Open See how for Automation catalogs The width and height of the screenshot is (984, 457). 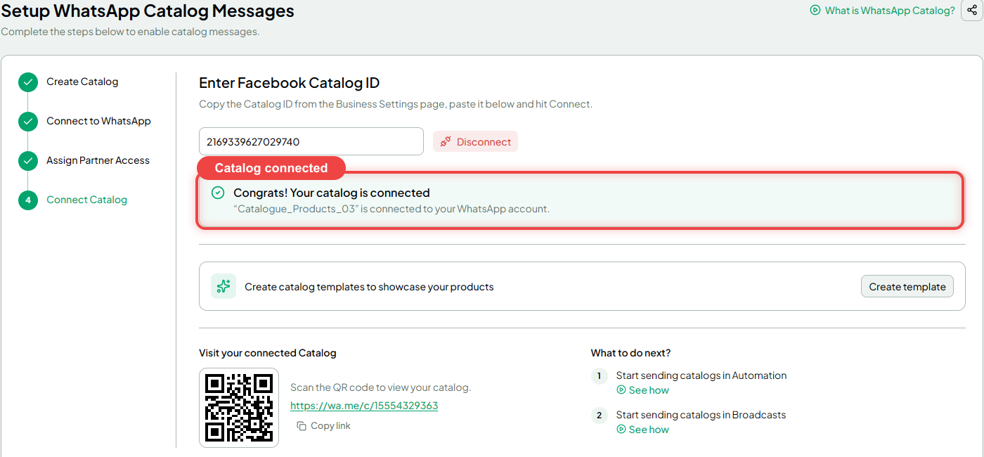click(649, 390)
